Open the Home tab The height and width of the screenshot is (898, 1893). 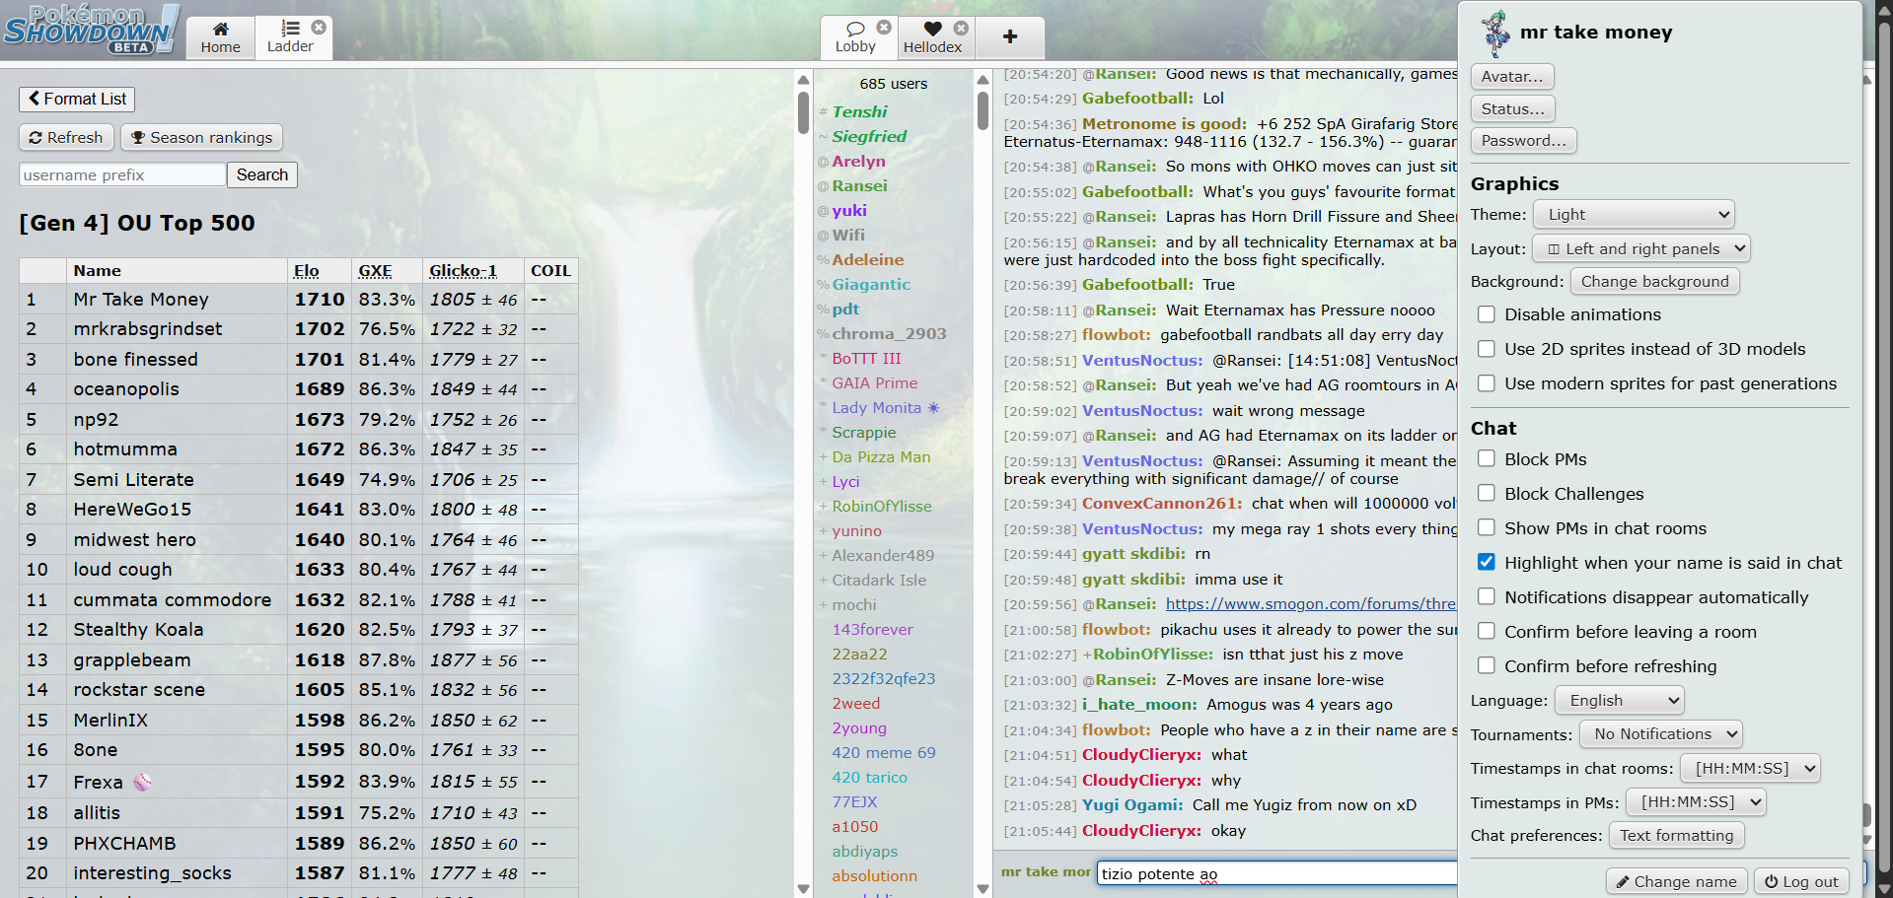220,37
